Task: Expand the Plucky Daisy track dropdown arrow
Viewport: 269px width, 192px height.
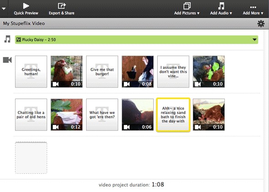Action: coord(254,40)
